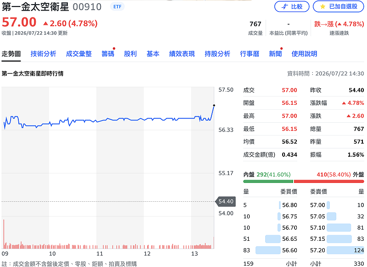Open the 使用說明 tab

tap(304, 54)
